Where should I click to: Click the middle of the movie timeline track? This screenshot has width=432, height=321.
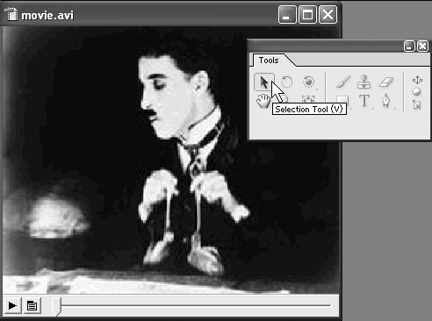196,305
